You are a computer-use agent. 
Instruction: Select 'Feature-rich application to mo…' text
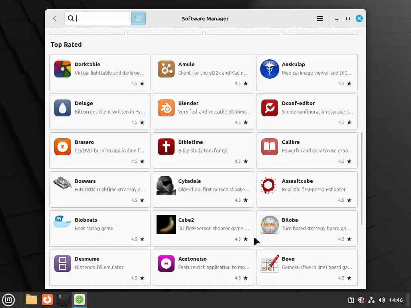pos(214,267)
